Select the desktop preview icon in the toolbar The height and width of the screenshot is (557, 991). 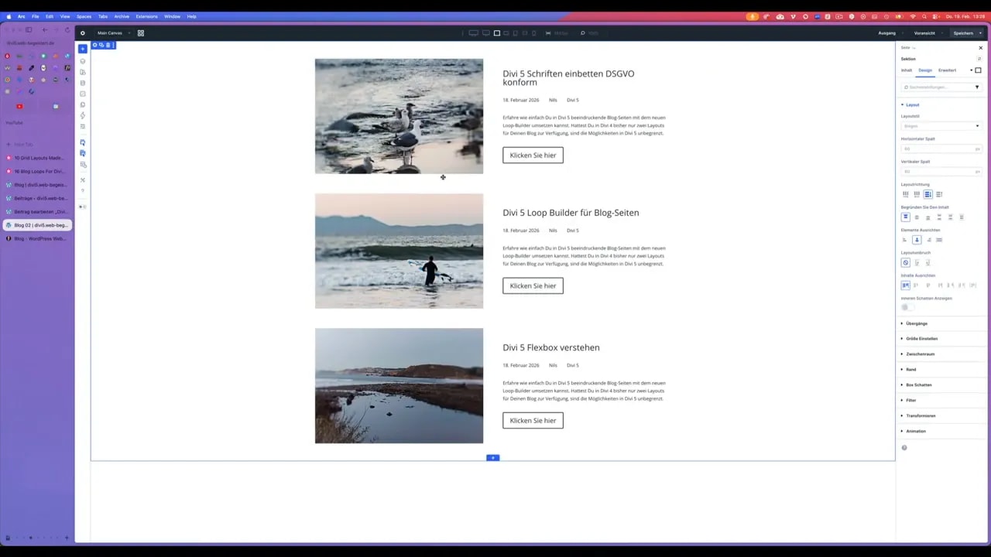(x=473, y=33)
